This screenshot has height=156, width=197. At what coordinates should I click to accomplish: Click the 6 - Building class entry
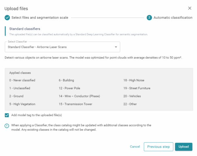pyautogui.click(x=66, y=80)
